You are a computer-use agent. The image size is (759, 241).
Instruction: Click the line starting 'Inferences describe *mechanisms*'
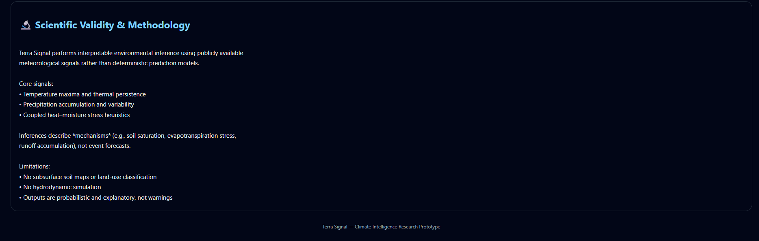tap(128, 136)
